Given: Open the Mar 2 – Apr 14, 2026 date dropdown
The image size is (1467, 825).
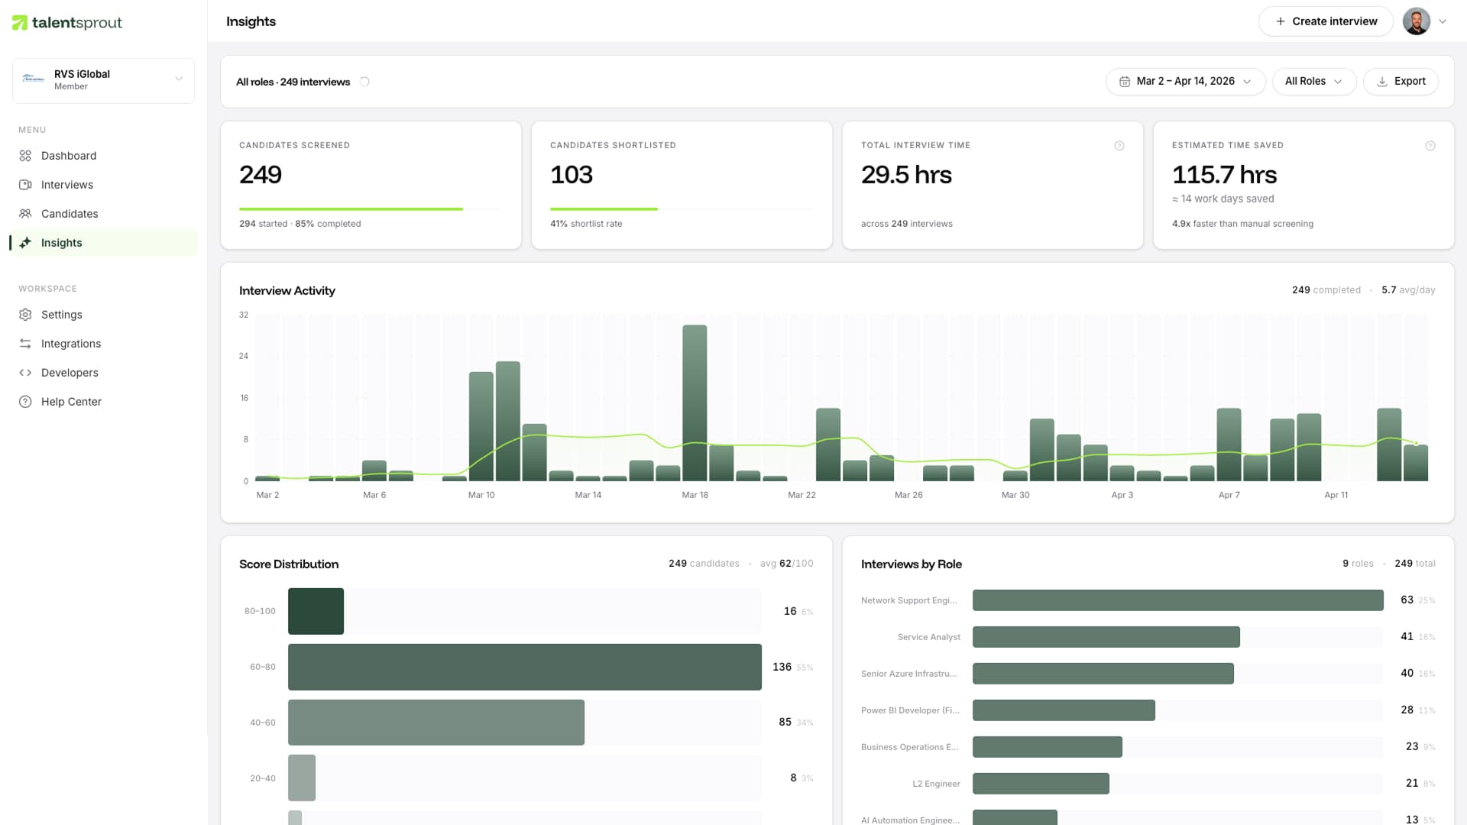Looking at the screenshot, I should [1184, 81].
